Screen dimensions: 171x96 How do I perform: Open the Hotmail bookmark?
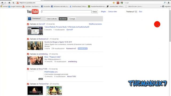coord(4,6)
